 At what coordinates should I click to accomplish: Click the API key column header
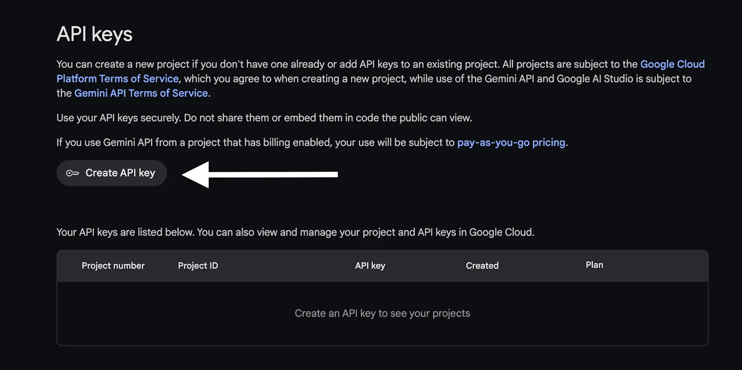370,266
